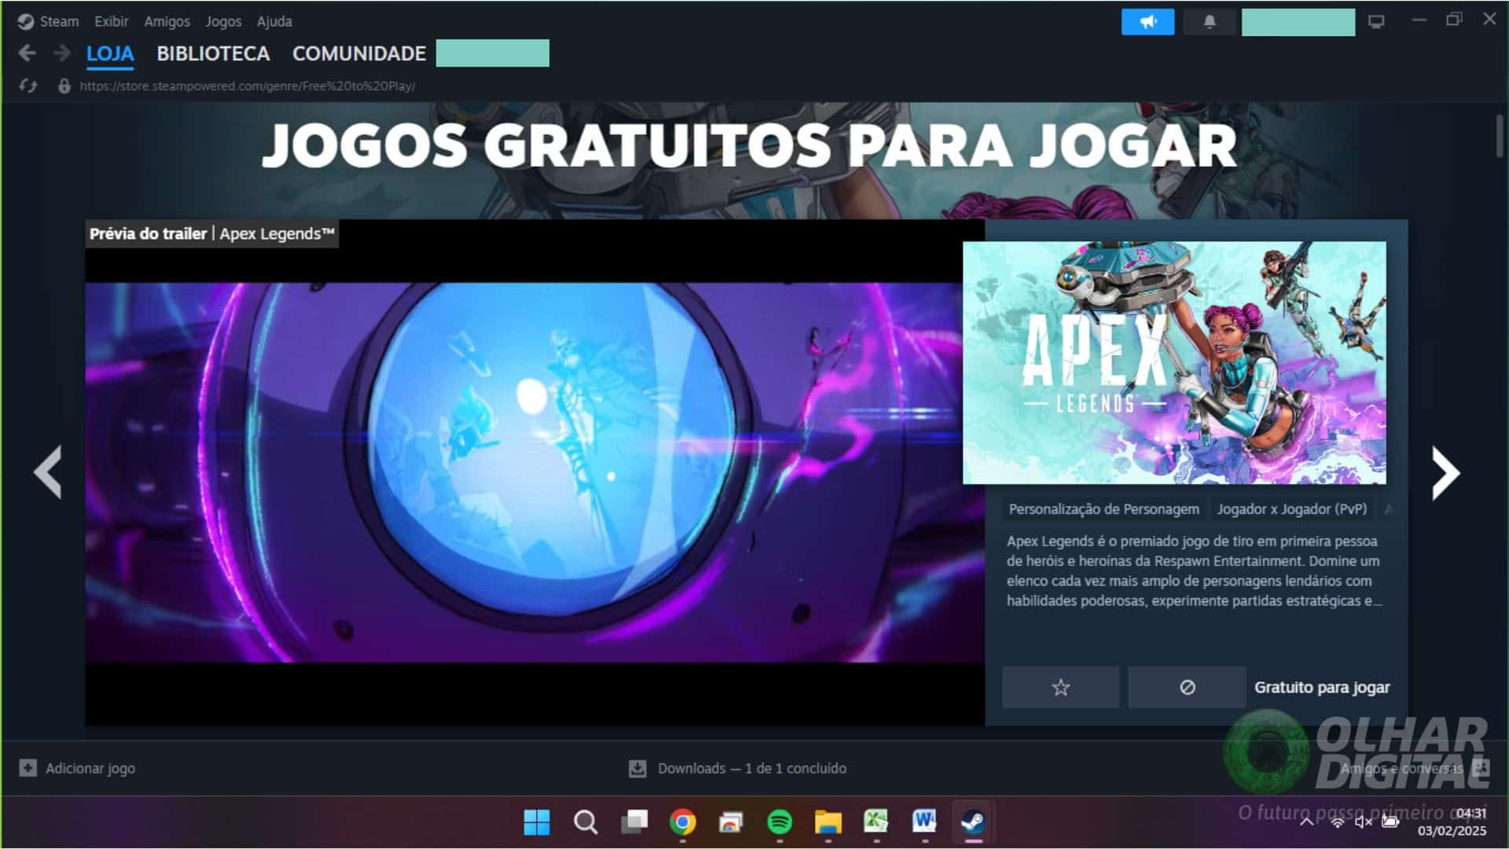The image size is (1509, 849).
Task: Open Google Chrome from the taskbar
Action: (683, 822)
